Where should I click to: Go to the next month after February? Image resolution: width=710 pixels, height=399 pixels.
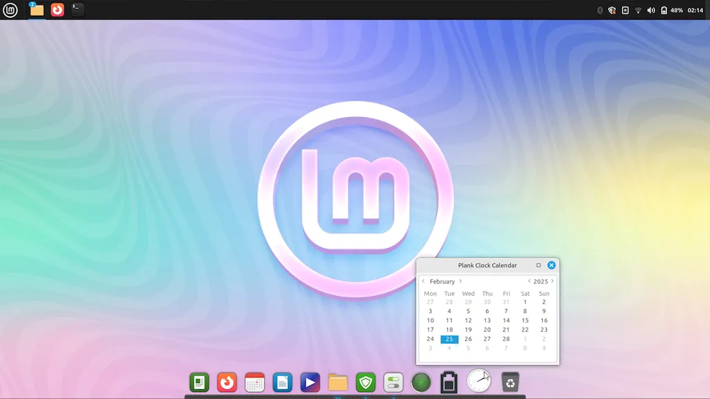[460, 281]
